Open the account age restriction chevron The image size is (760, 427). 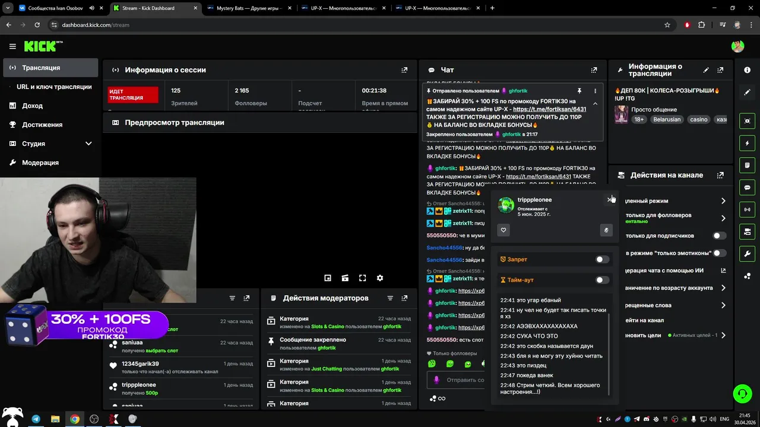coord(723,288)
